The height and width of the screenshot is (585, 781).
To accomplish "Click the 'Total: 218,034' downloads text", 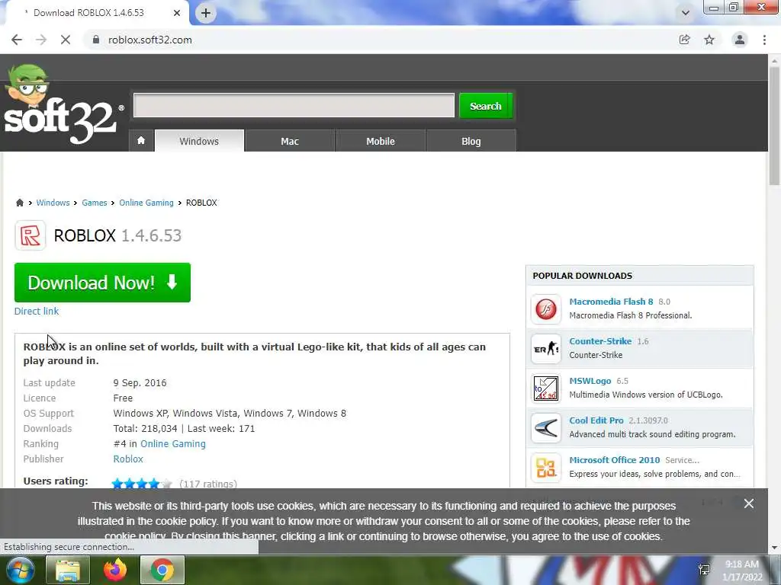I will point(145,428).
